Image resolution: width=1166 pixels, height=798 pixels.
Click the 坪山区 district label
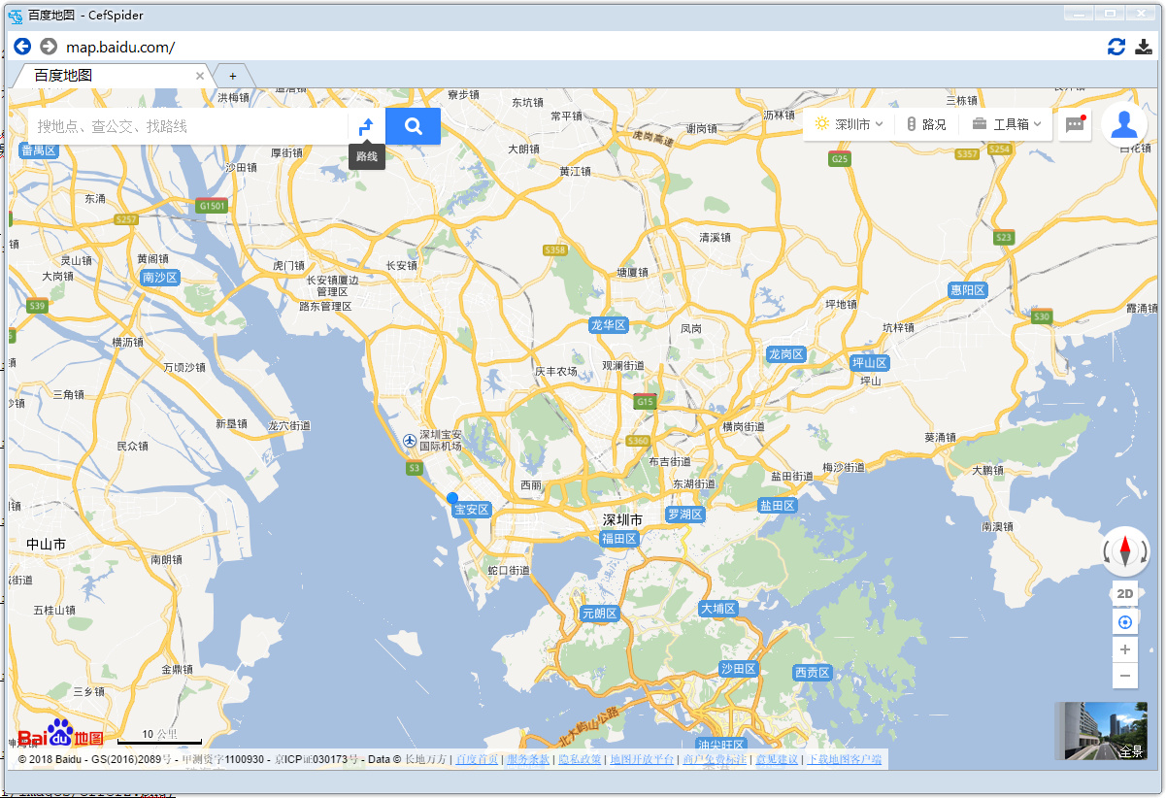870,362
